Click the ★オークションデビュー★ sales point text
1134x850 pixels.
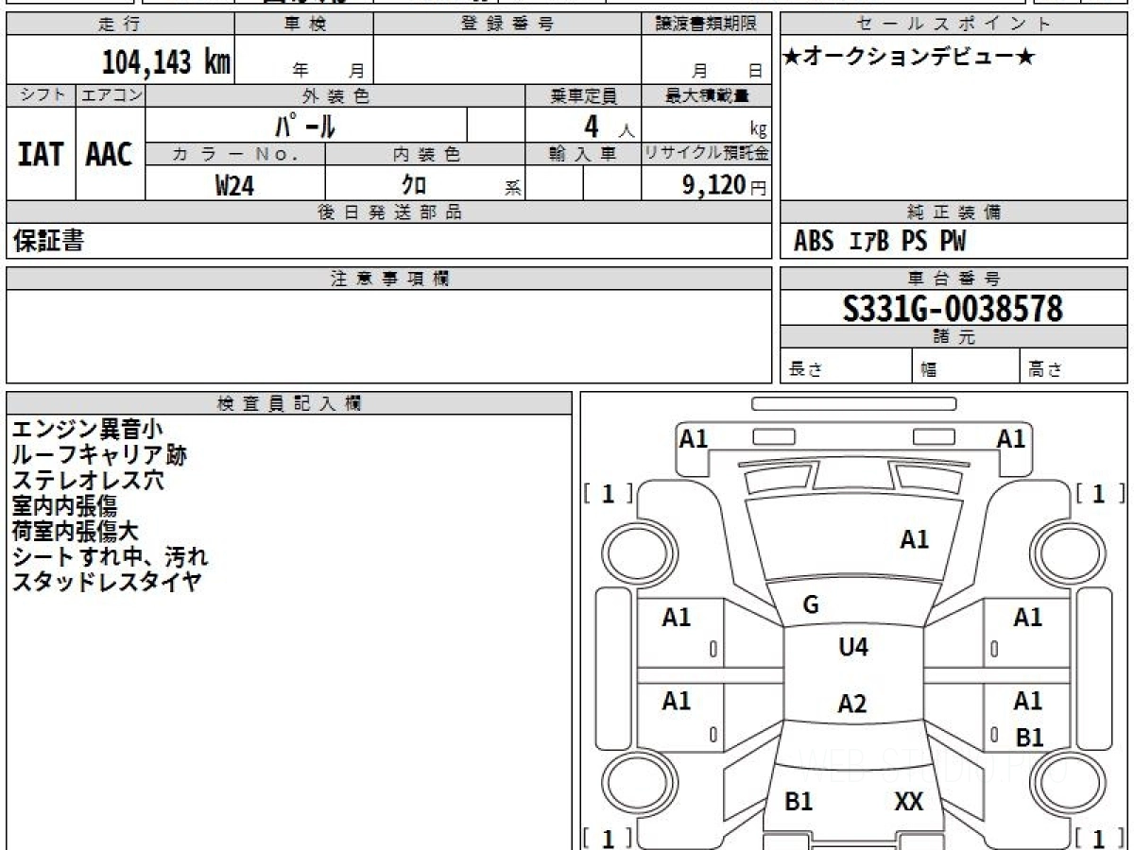tap(909, 58)
